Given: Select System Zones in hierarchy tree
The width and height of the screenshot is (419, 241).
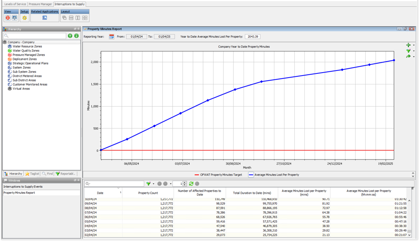Looking at the screenshot, I should 22,68.
